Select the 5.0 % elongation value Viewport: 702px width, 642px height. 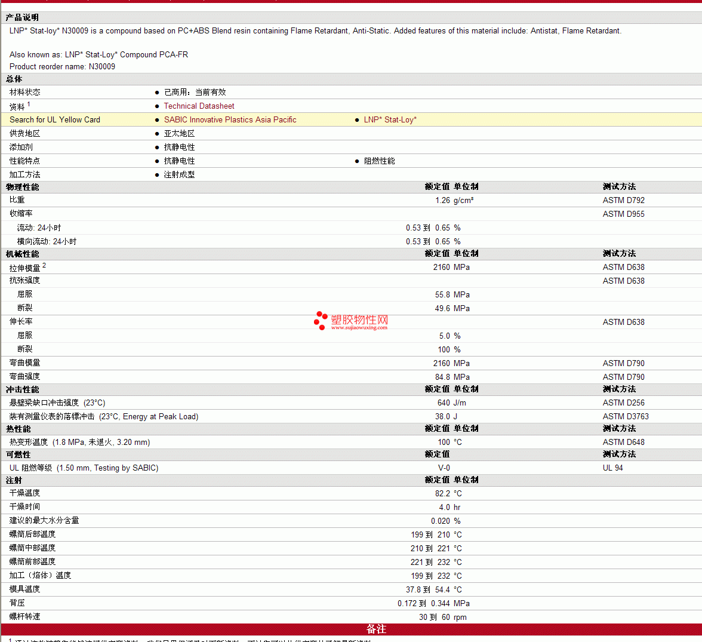[x=450, y=336]
